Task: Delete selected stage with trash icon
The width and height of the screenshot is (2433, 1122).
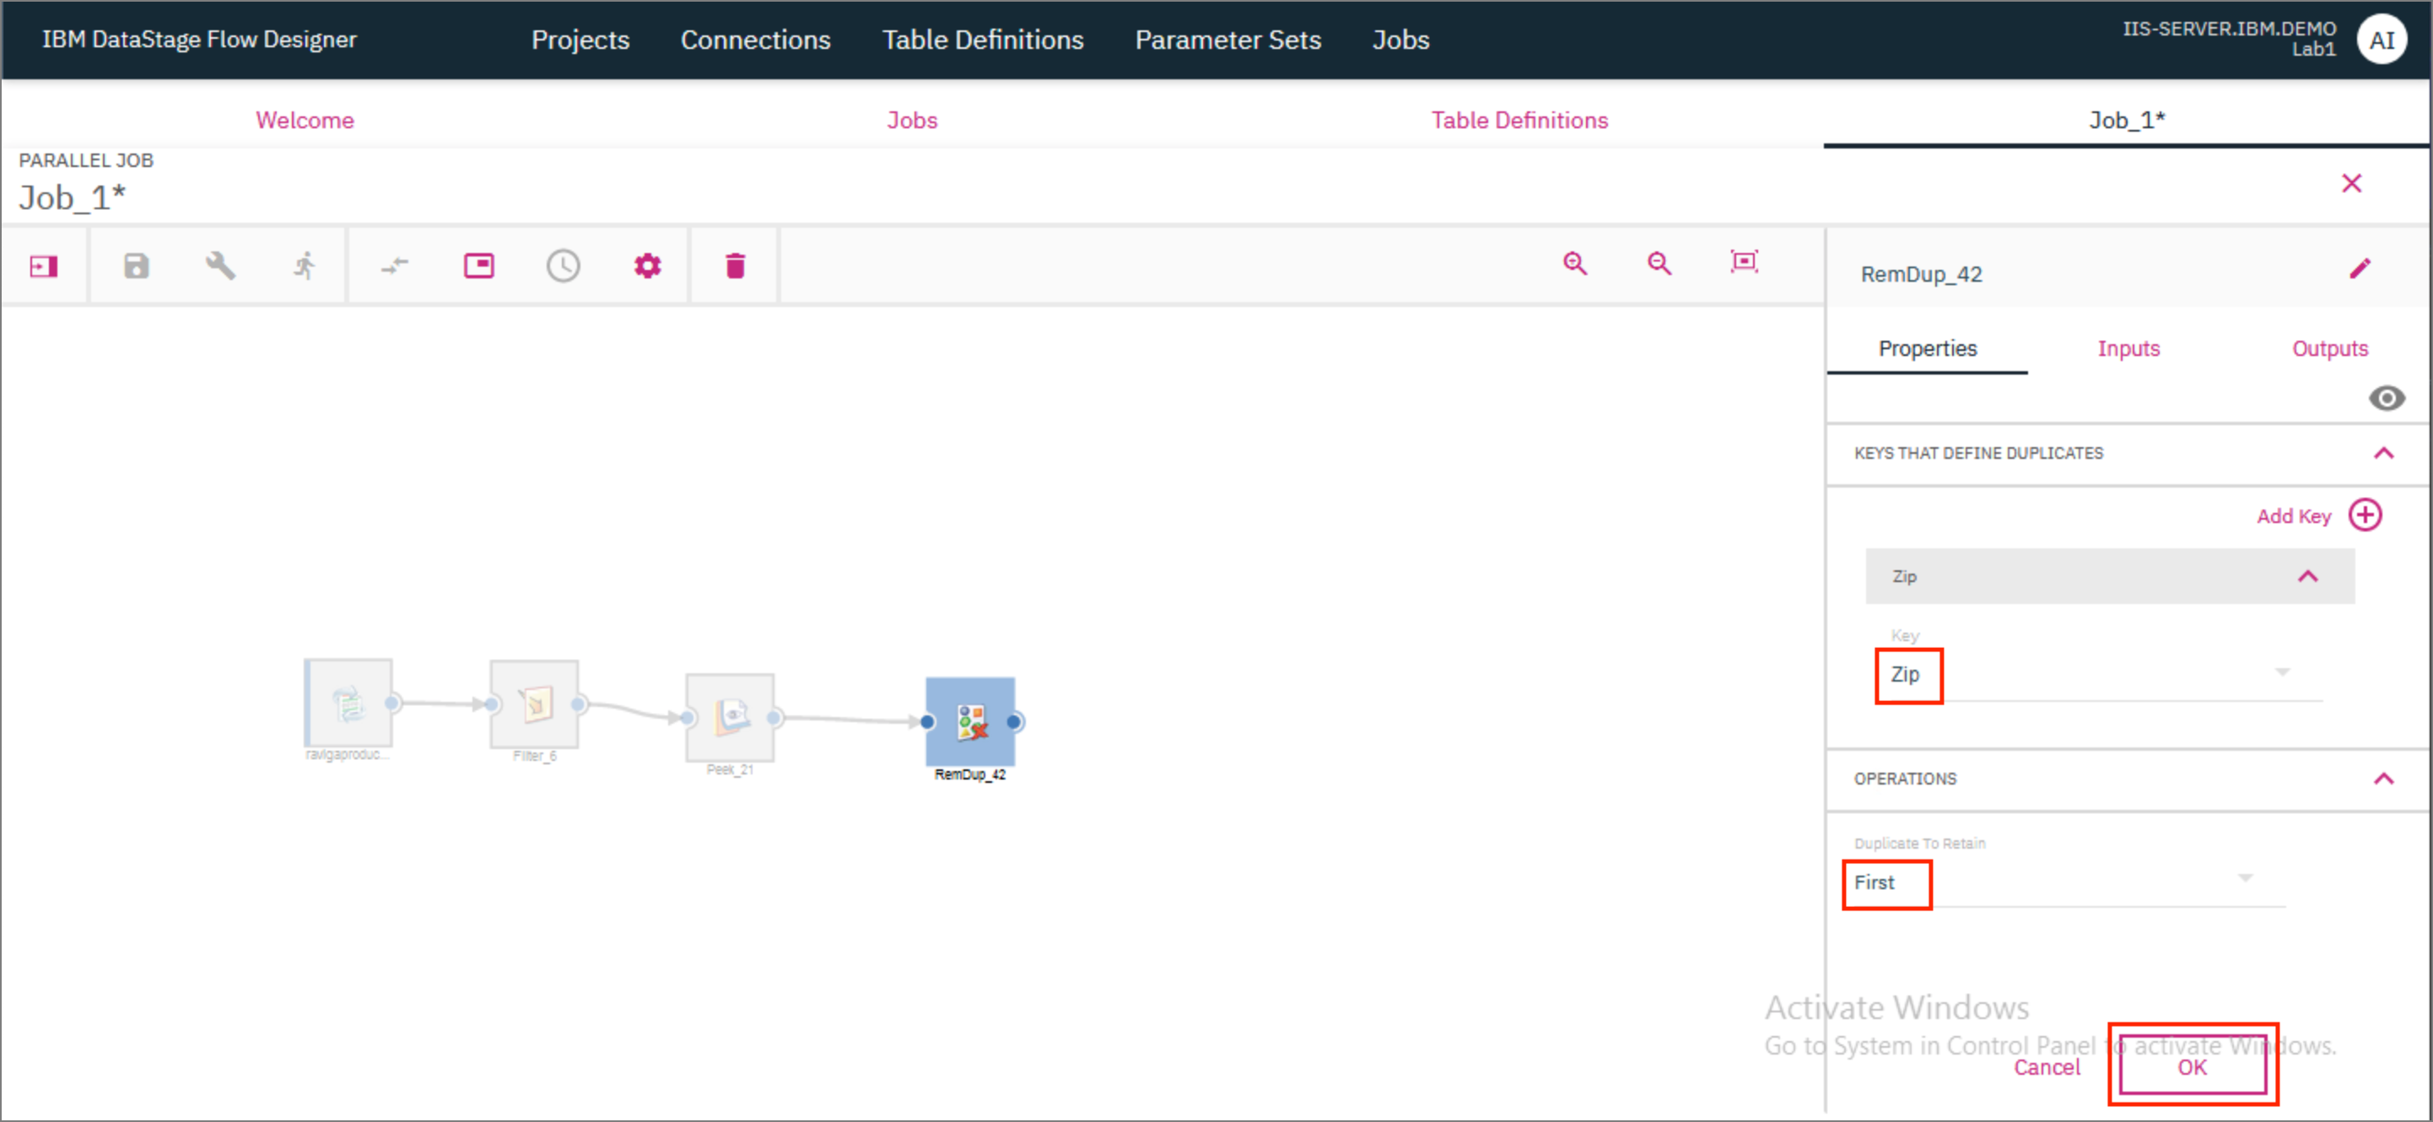Action: (x=735, y=267)
